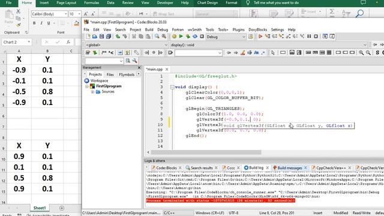Open the display() : void function dropdown

[x=365, y=45]
